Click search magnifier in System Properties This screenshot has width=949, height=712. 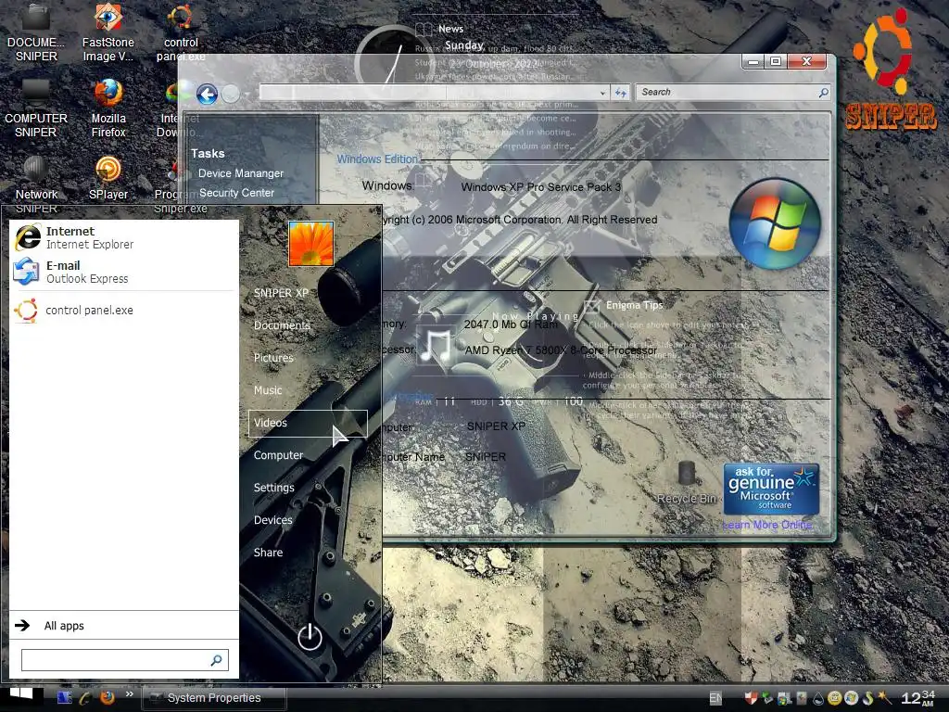point(823,93)
